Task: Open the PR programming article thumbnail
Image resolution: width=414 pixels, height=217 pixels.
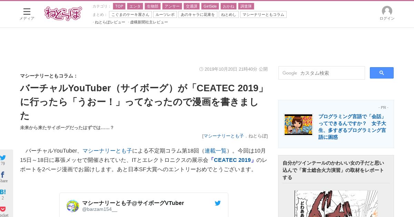Action: pos(298,125)
